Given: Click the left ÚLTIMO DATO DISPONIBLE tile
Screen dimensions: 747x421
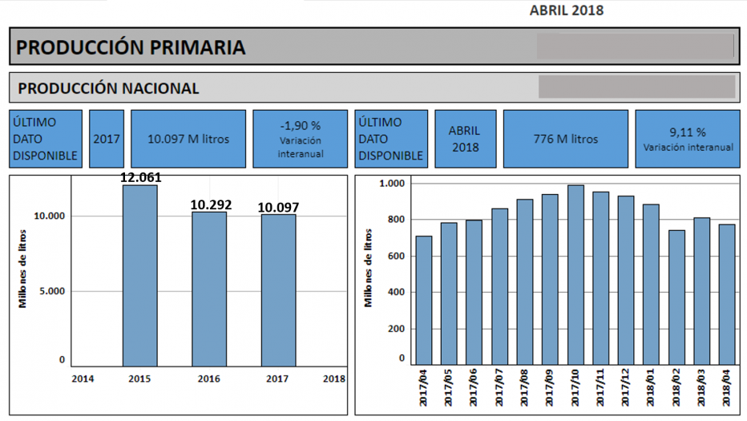Looking at the screenshot, I should pos(46,139).
